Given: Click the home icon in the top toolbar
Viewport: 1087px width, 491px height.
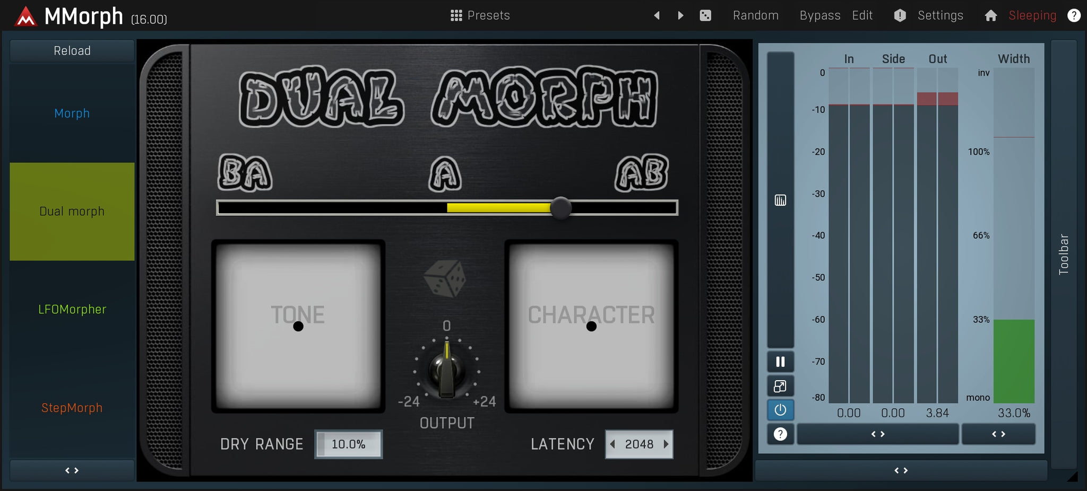Looking at the screenshot, I should 990,15.
